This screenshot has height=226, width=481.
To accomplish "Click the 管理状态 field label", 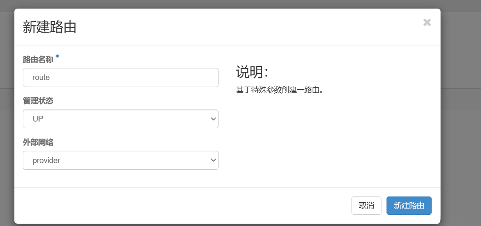I will point(38,101).
